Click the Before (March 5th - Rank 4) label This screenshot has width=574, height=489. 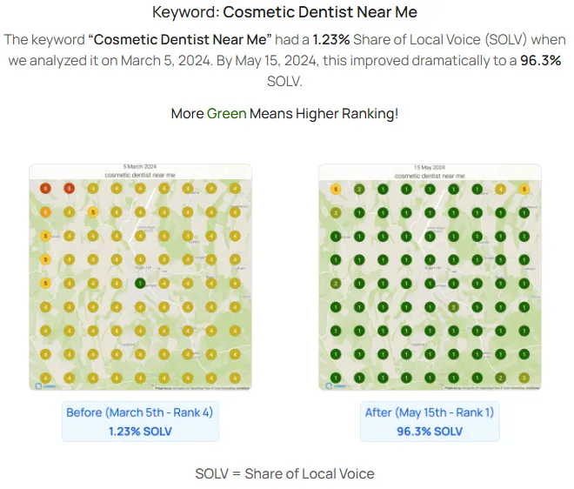[x=141, y=412]
